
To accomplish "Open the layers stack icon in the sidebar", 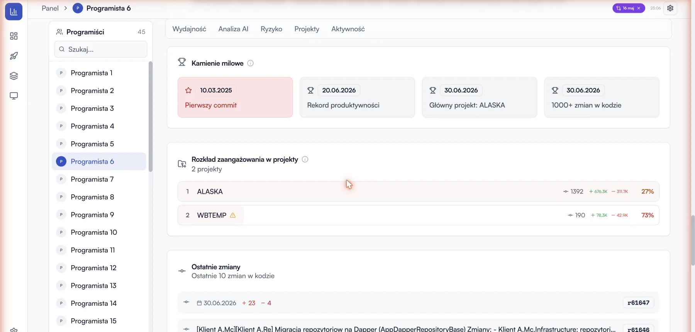I will (x=14, y=76).
